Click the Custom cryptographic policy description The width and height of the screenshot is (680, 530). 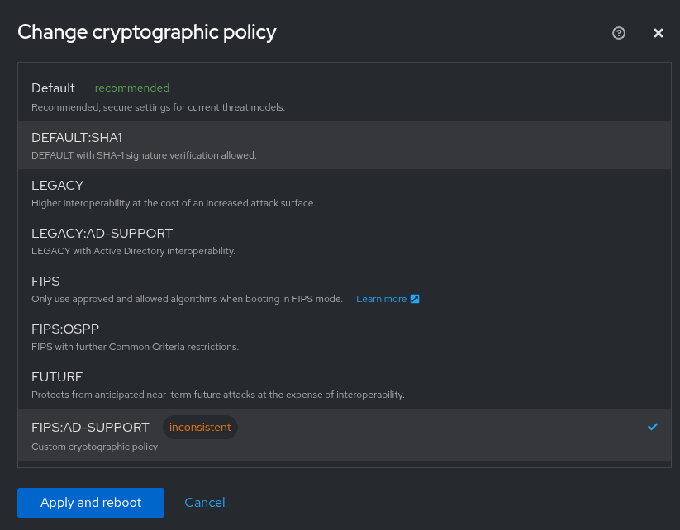tap(94, 447)
